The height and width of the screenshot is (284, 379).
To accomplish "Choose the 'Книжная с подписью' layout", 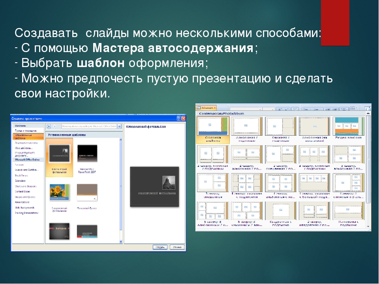I will [281, 130].
